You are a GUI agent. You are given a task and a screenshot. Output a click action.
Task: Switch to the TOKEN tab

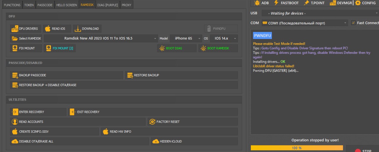(29, 5)
